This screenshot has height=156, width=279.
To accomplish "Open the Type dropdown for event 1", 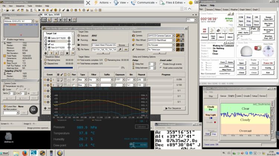I will coord(86,80).
